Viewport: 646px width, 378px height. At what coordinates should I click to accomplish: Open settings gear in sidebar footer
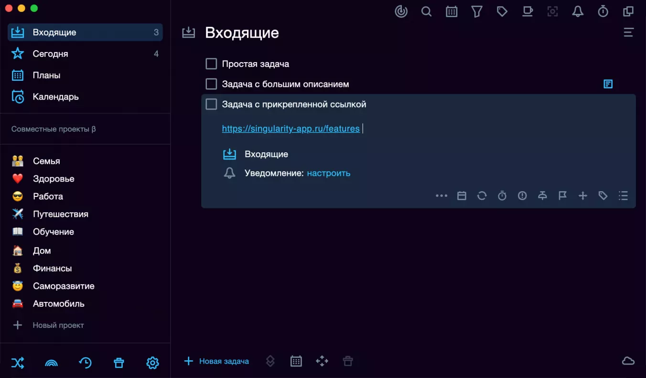[152, 363]
